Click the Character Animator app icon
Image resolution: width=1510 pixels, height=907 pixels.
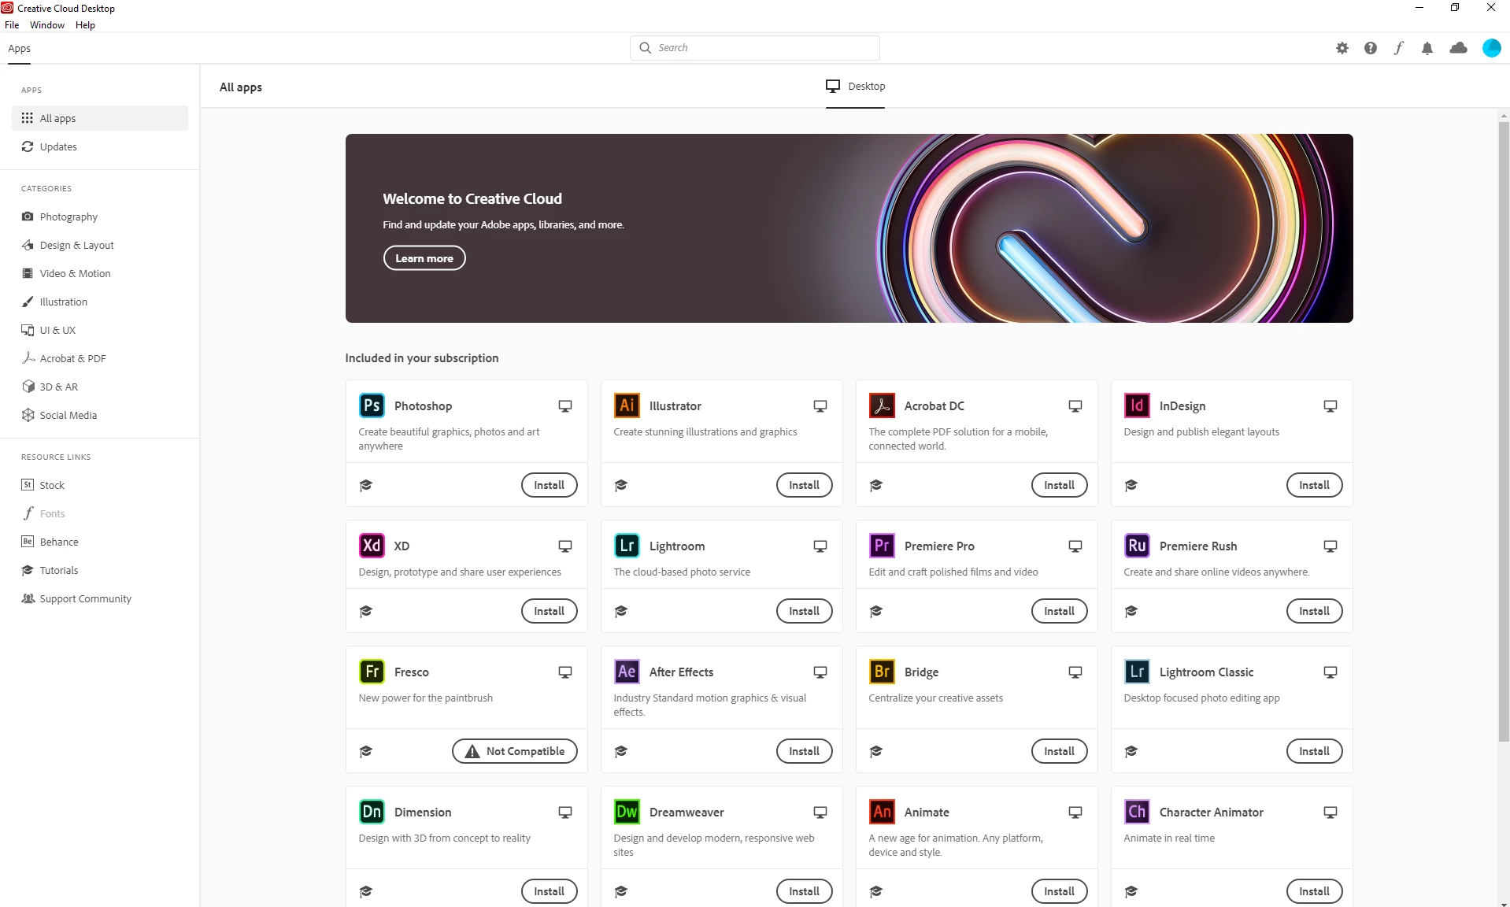pos(1137,812)
